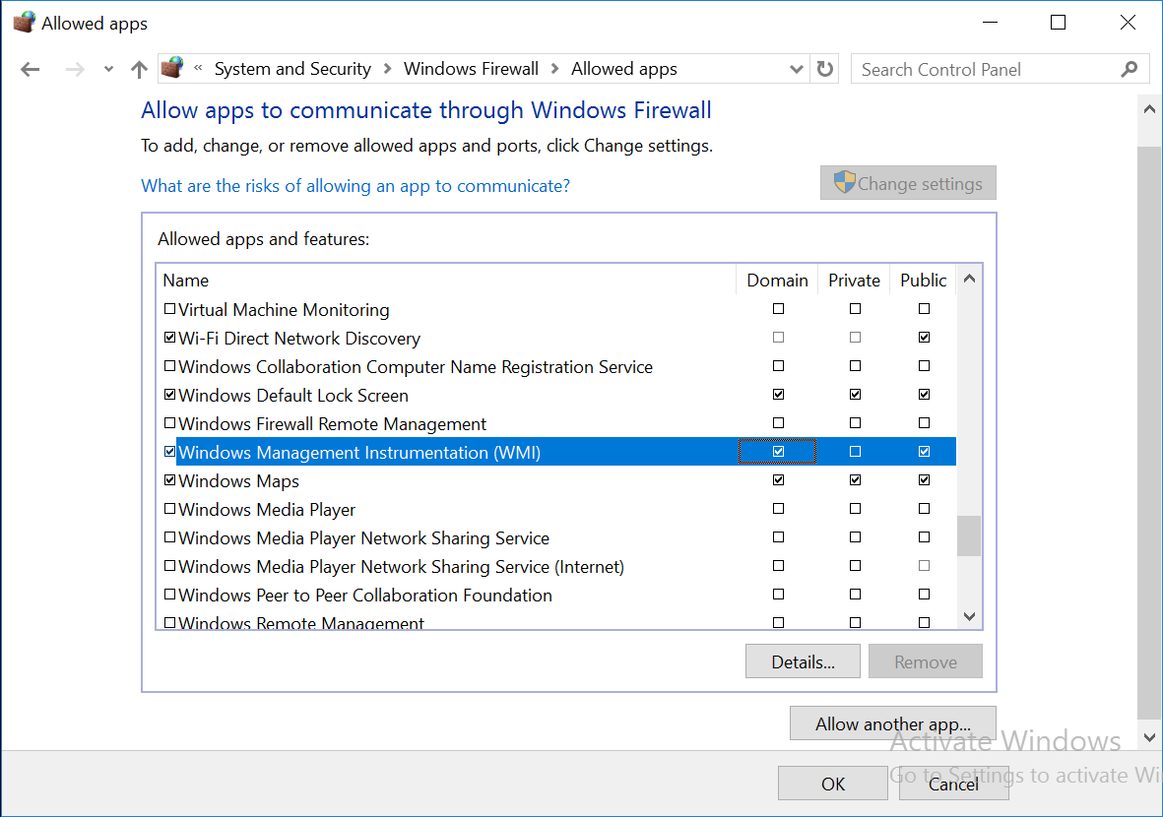Click the Domain column header
The image size is (1163, 817).
777,281
